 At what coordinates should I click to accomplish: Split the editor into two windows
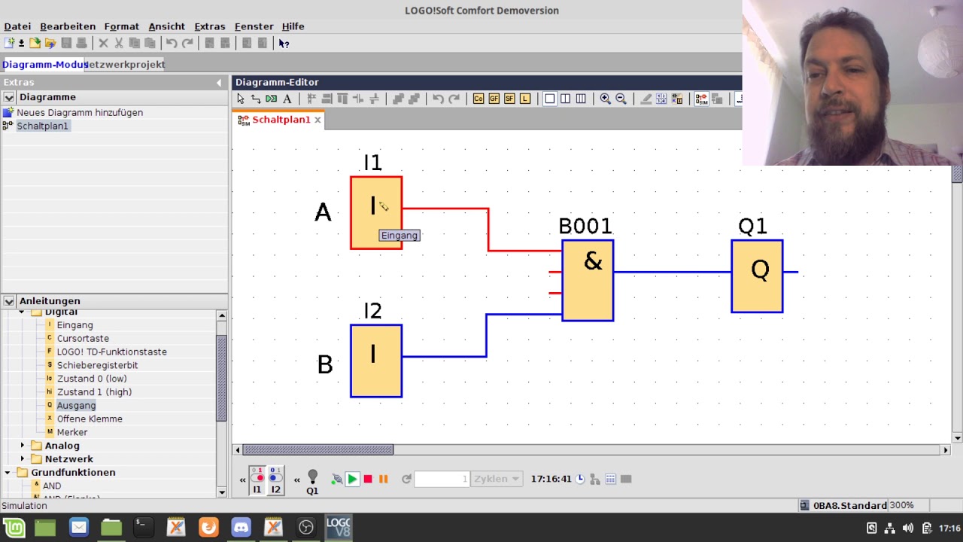(565, 99)
